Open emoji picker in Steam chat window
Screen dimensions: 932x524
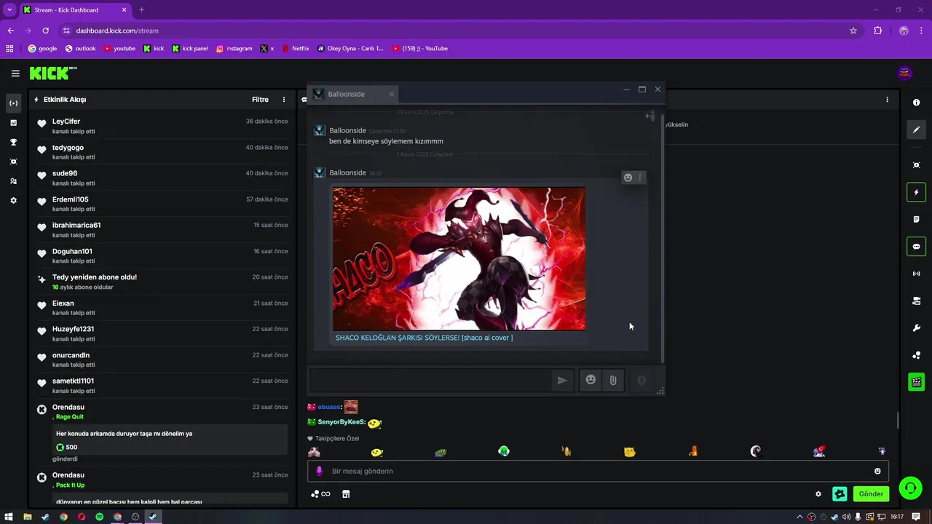click(x=591, y=380)
